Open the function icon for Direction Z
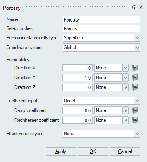Image resolution: width=147 pixels, height=162 pixels. [x=135, y=87]
